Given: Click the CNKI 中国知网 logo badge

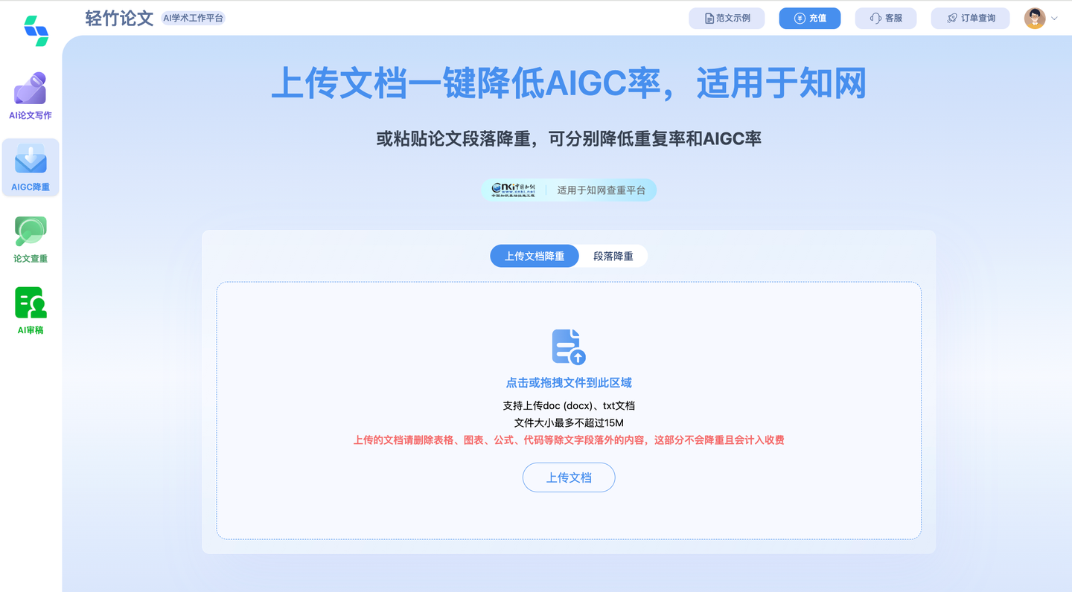Looking at the screenshot, I should [x=514, y=190].
